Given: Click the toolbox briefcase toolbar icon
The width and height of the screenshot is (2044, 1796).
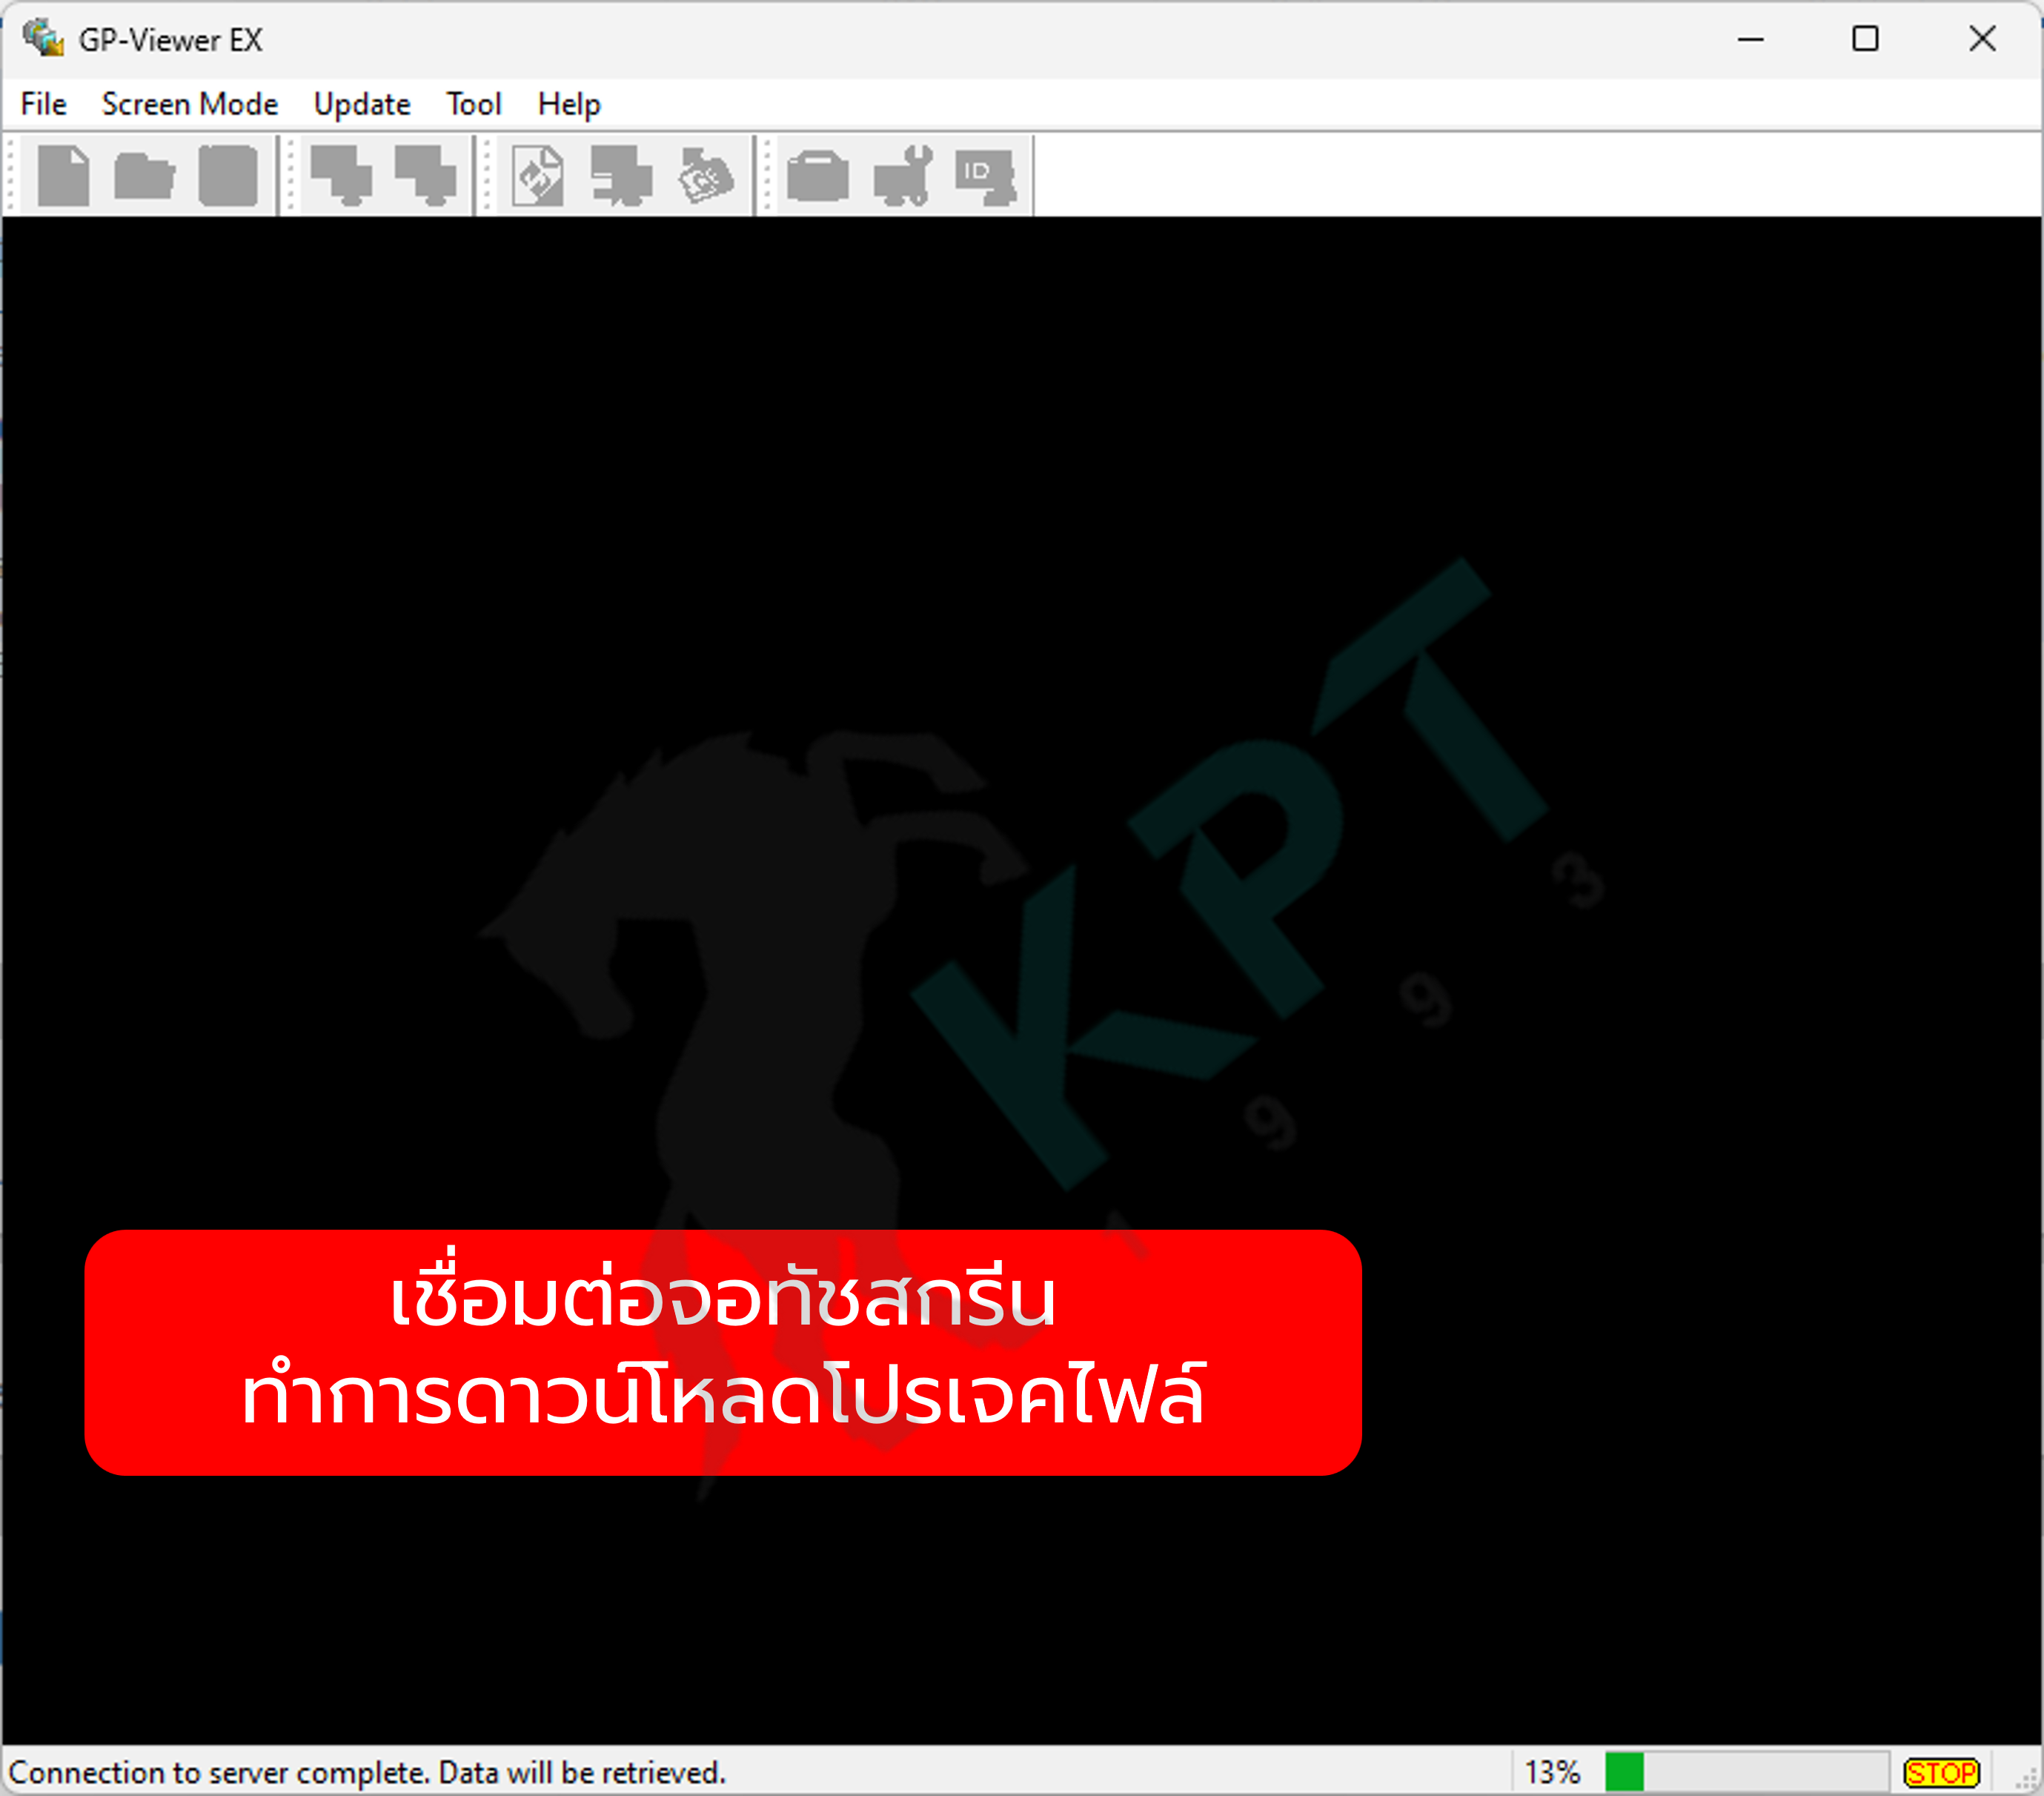Looking at the screenshot, I should pos(818,176).
